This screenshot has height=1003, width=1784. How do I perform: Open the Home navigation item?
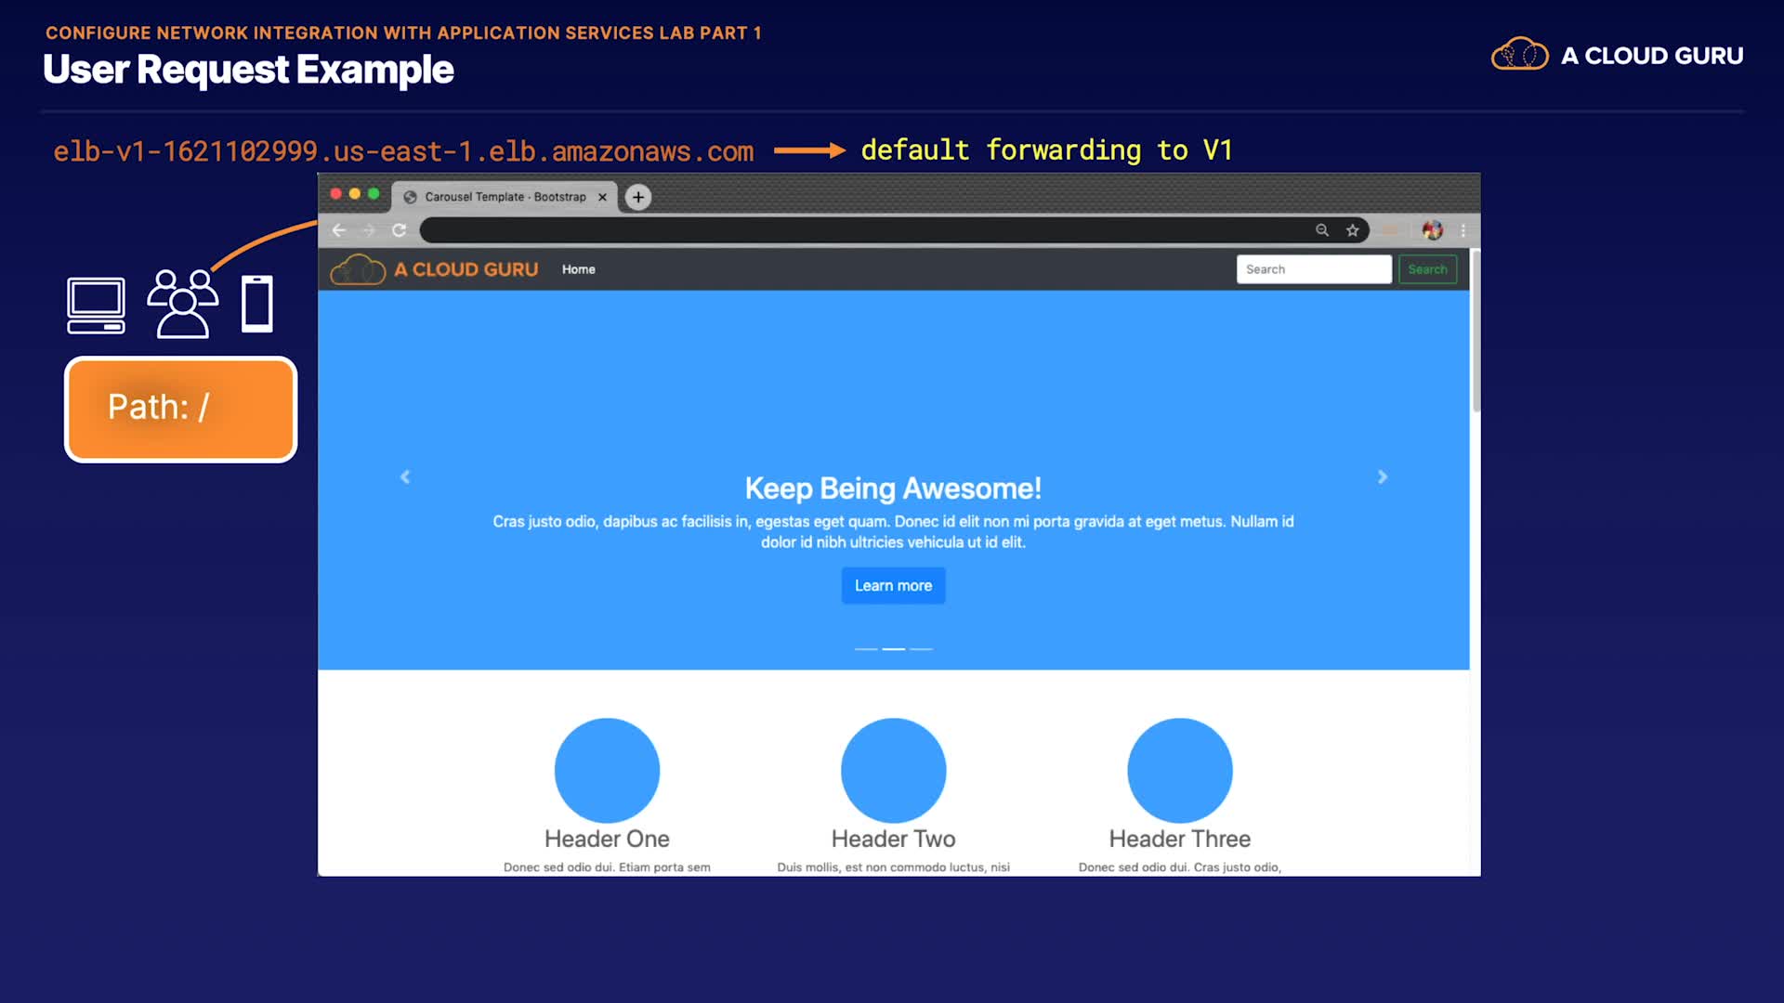tap(578, 269)
